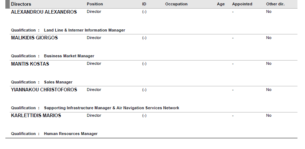Click the Directors column header
The height and width of the screenshot is (149, 305).
21,4
